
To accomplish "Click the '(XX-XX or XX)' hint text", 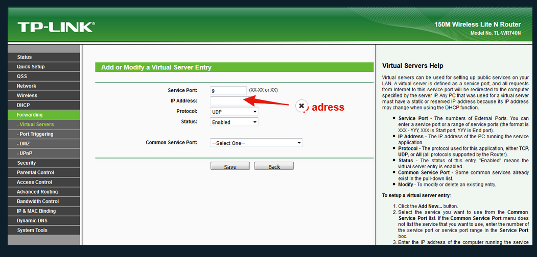I will pos(263,90).
